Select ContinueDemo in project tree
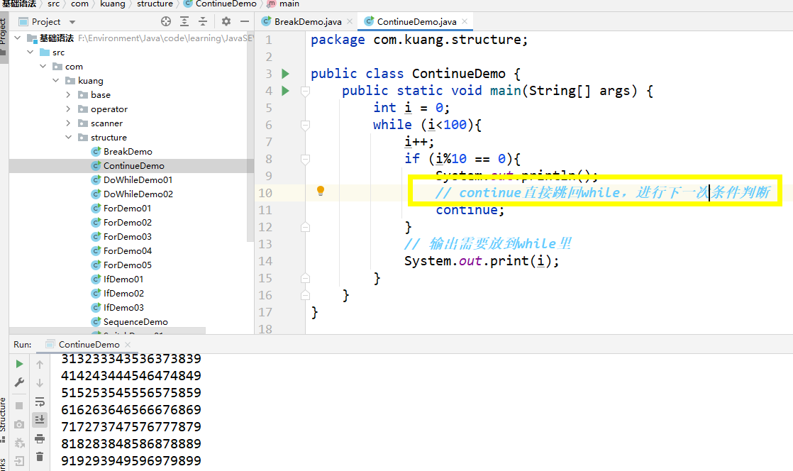This screenshot has height=471, width=793. click(x=133, y=165)
